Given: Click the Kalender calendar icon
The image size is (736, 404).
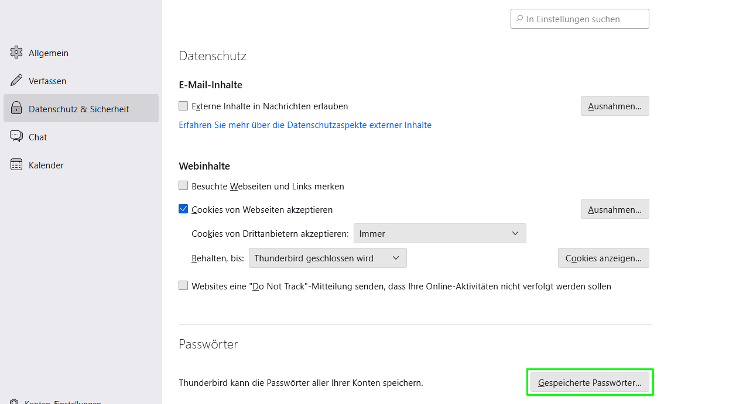Looking at the screenshot, I should pyautogui.click(x=16, y=165).
